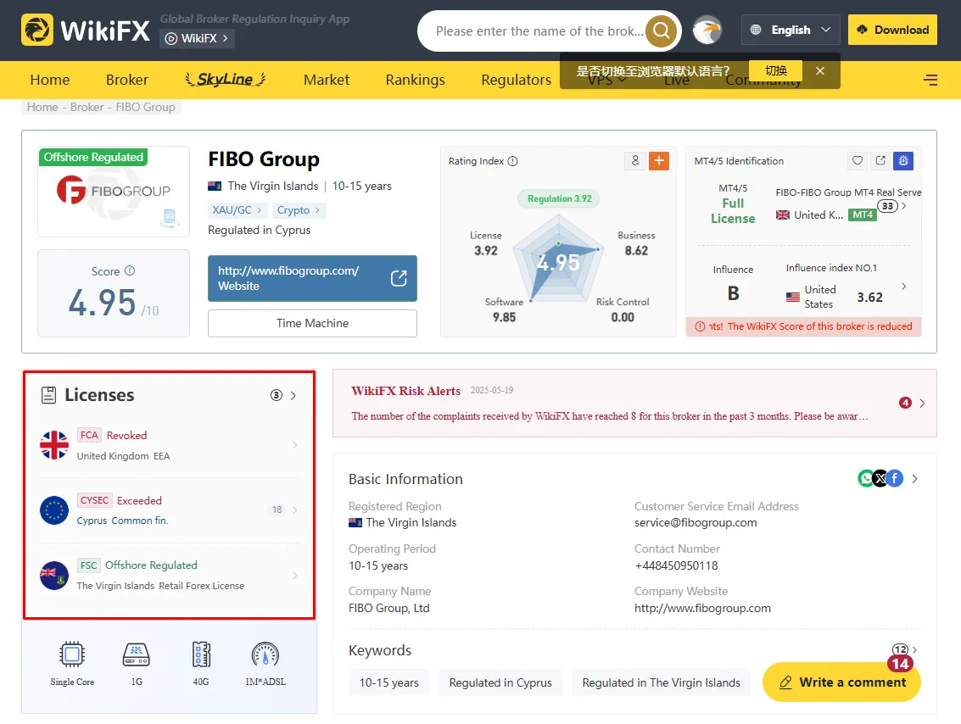Open the English language dropdown
Viewport: 961px width, 724px height.
coord(791,30)
